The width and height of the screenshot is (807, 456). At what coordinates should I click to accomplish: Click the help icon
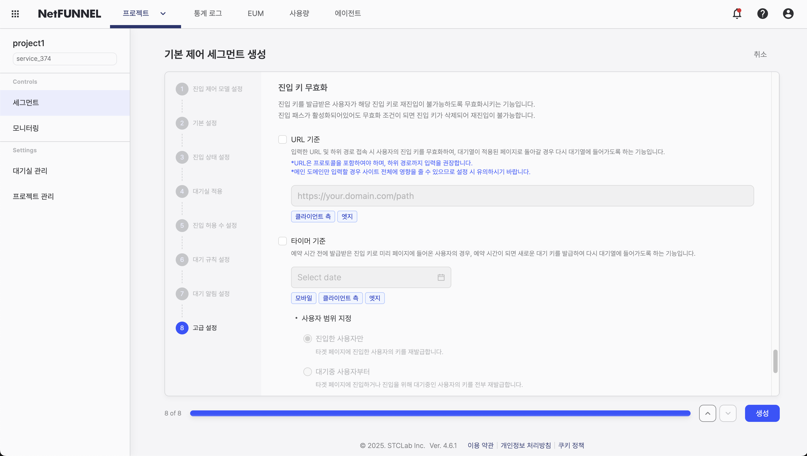pyautogui.click(x=762, y=14)
